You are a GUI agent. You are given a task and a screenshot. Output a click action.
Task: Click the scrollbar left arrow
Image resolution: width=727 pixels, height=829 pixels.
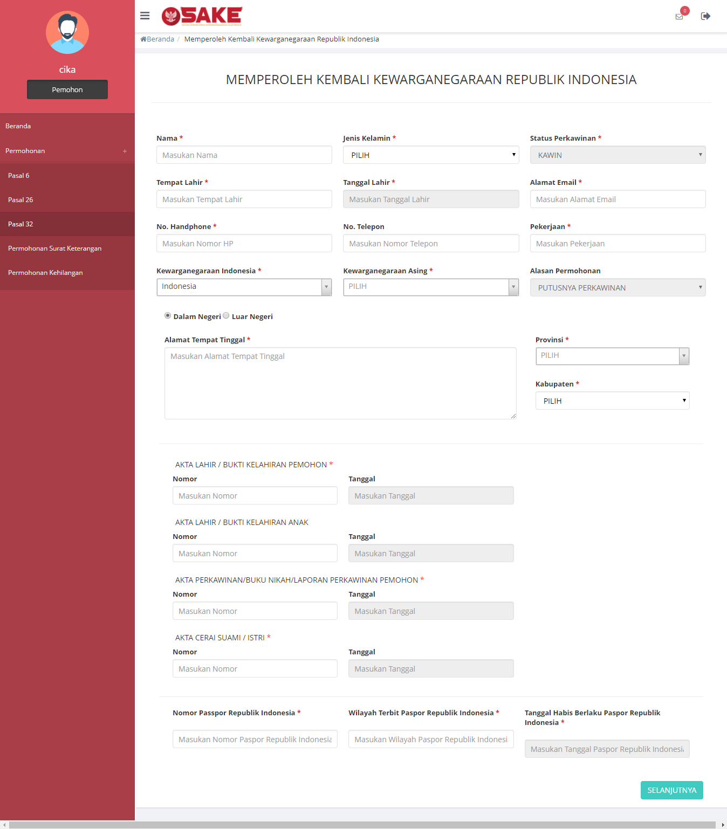click(x=4, y=825)
